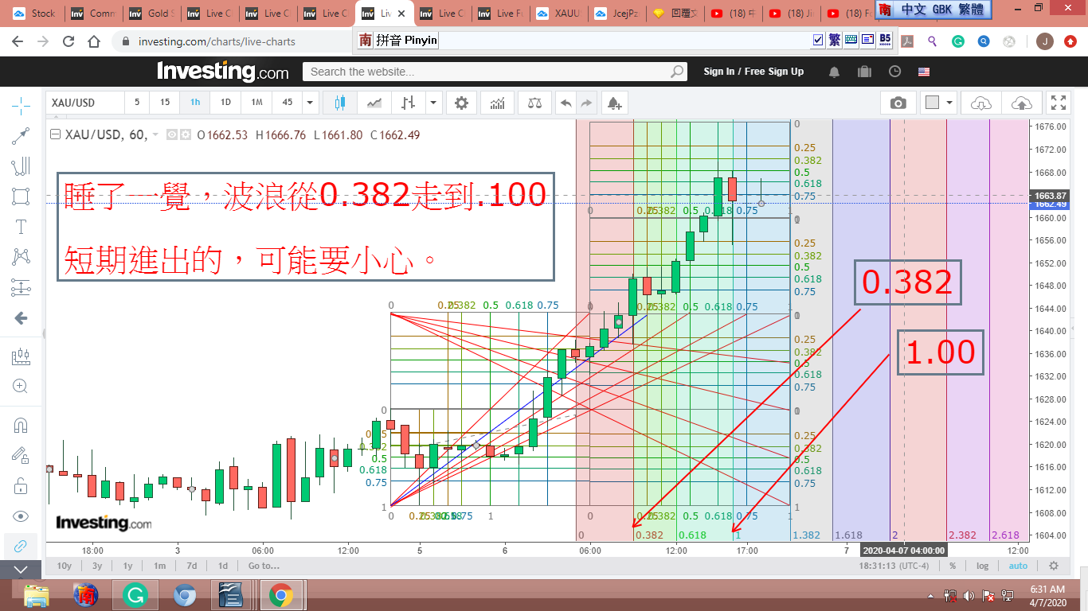Add an alert using the bell-plus icon
Screen dimensions: 1088x611
pyautogui.click(x=613, y=103)
